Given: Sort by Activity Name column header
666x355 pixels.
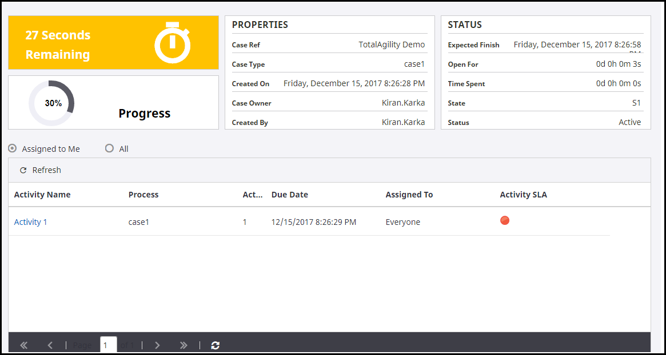Looking at the screenshot, I should 42,195.
